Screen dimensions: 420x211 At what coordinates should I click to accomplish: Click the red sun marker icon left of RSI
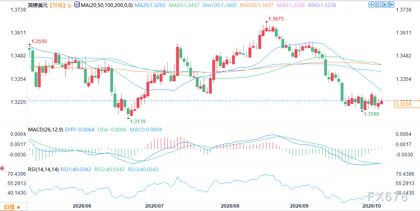(2, 168)
